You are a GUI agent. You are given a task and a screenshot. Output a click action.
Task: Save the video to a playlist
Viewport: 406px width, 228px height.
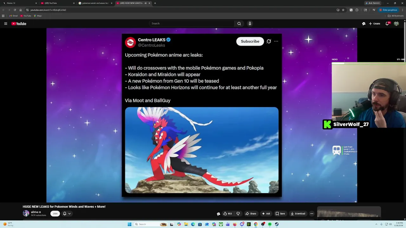point(280,213)
